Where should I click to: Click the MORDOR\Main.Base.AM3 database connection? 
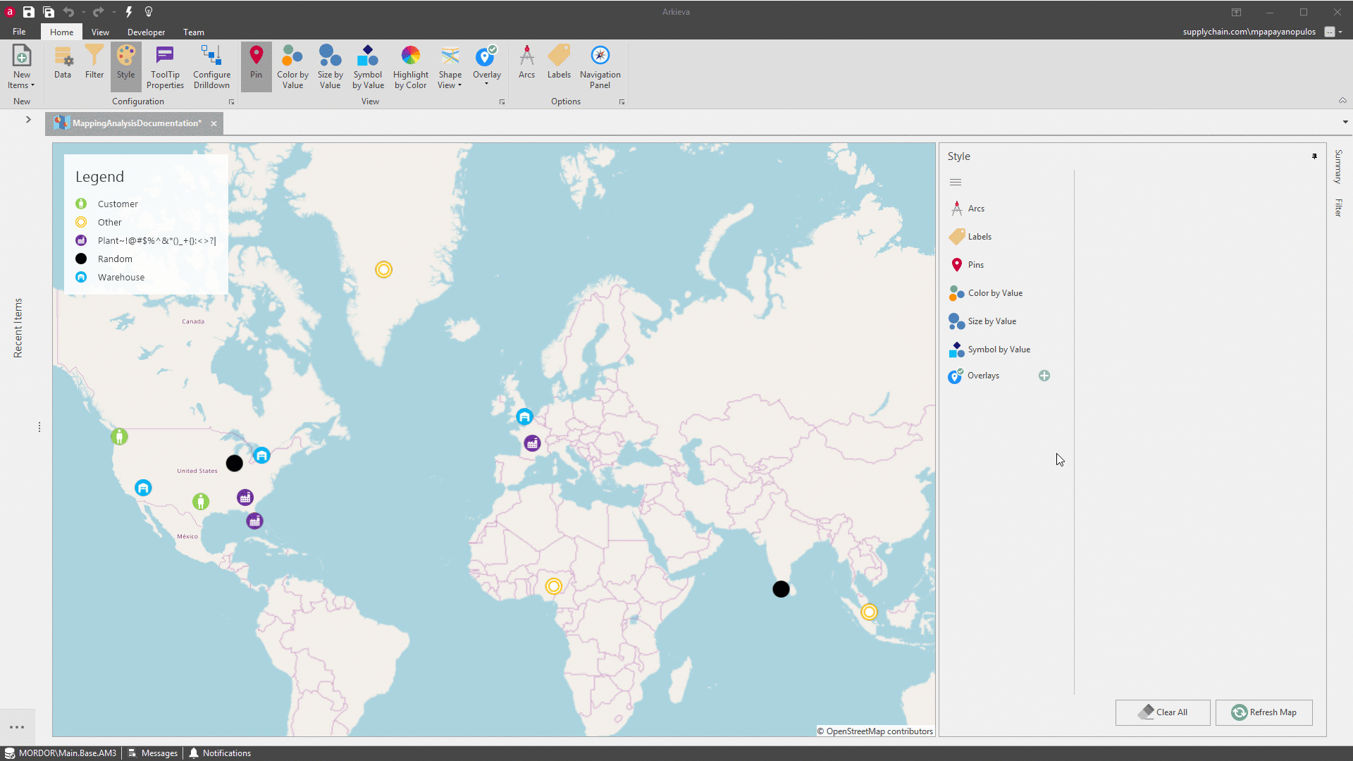[x=60, y=753]
